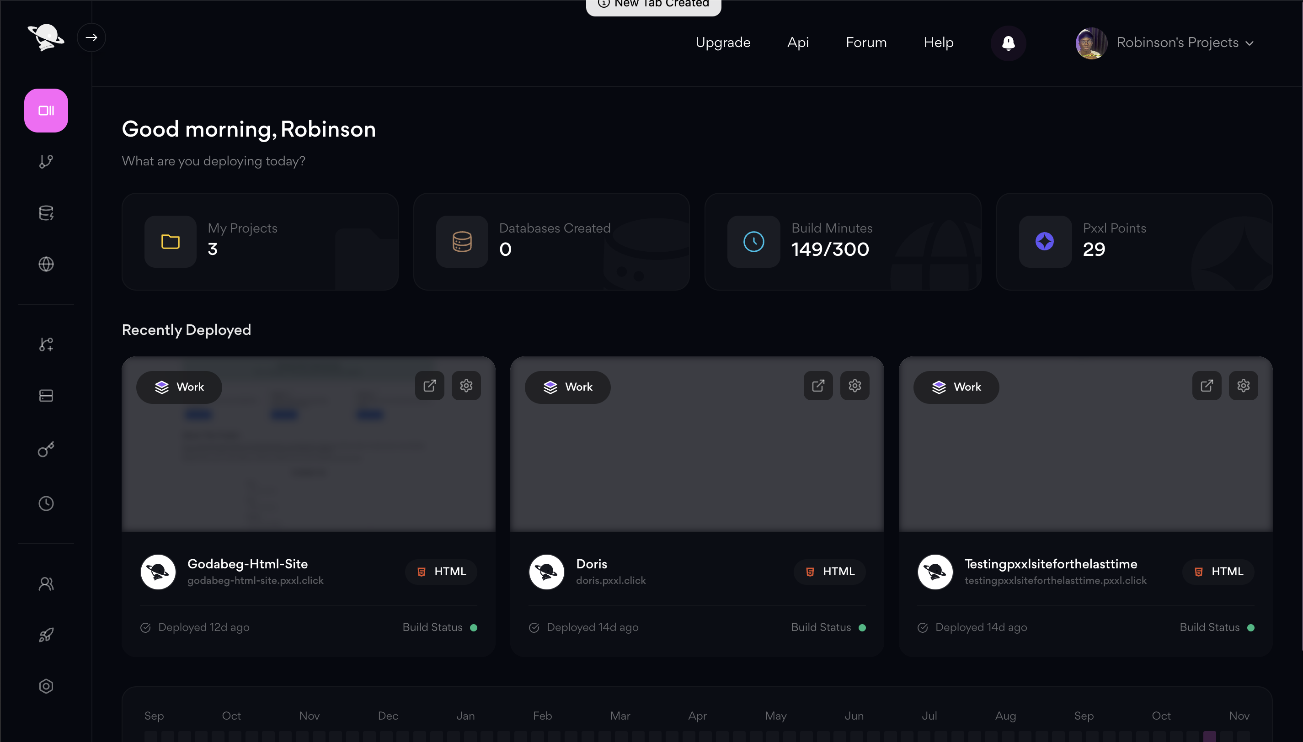This screenshot has width=1303, height=742.
Task: Click the key icon in sidebar
Action: pyautogui.click(x=46, y=449)
